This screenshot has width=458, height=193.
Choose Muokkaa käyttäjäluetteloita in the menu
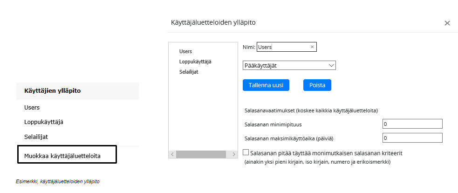point(62,155)
